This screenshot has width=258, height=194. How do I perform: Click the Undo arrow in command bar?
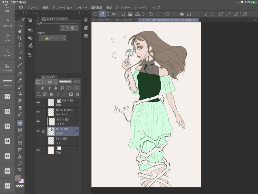(151, 14)
